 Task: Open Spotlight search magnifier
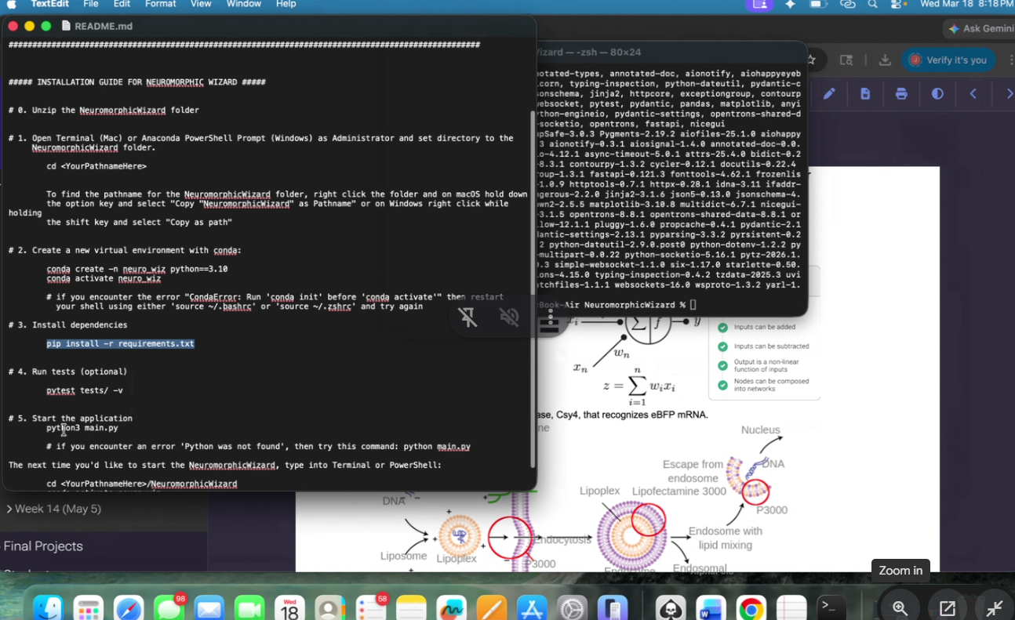pyautogui.click(x=872, y=4)
